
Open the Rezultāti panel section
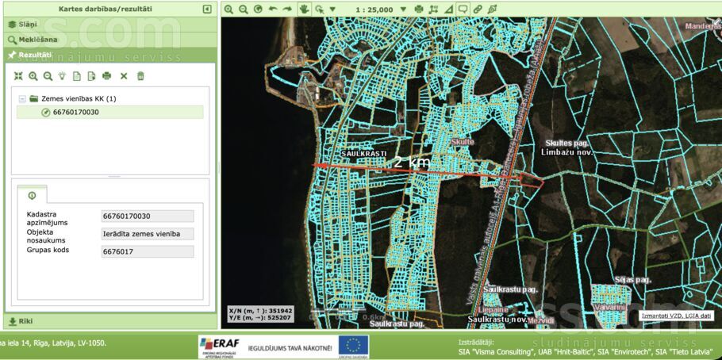110,55
